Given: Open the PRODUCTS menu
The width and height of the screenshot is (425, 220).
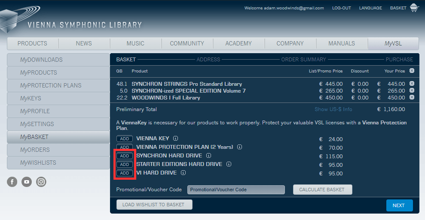Looking at the screenshot, I should [32, 43].
